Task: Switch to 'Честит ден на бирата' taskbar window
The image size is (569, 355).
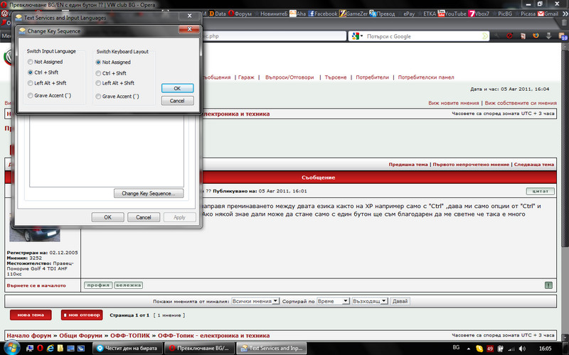Action: [128, 348]
